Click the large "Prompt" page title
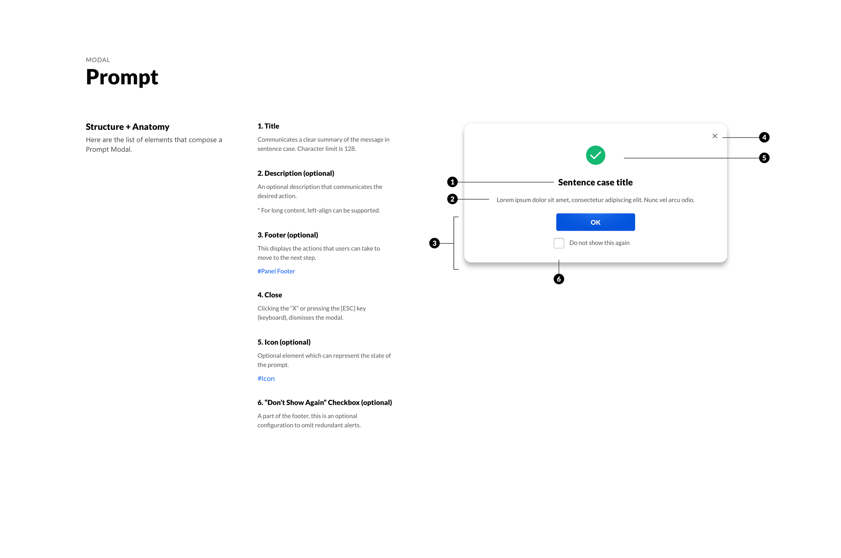 click(x=122, y=77)
